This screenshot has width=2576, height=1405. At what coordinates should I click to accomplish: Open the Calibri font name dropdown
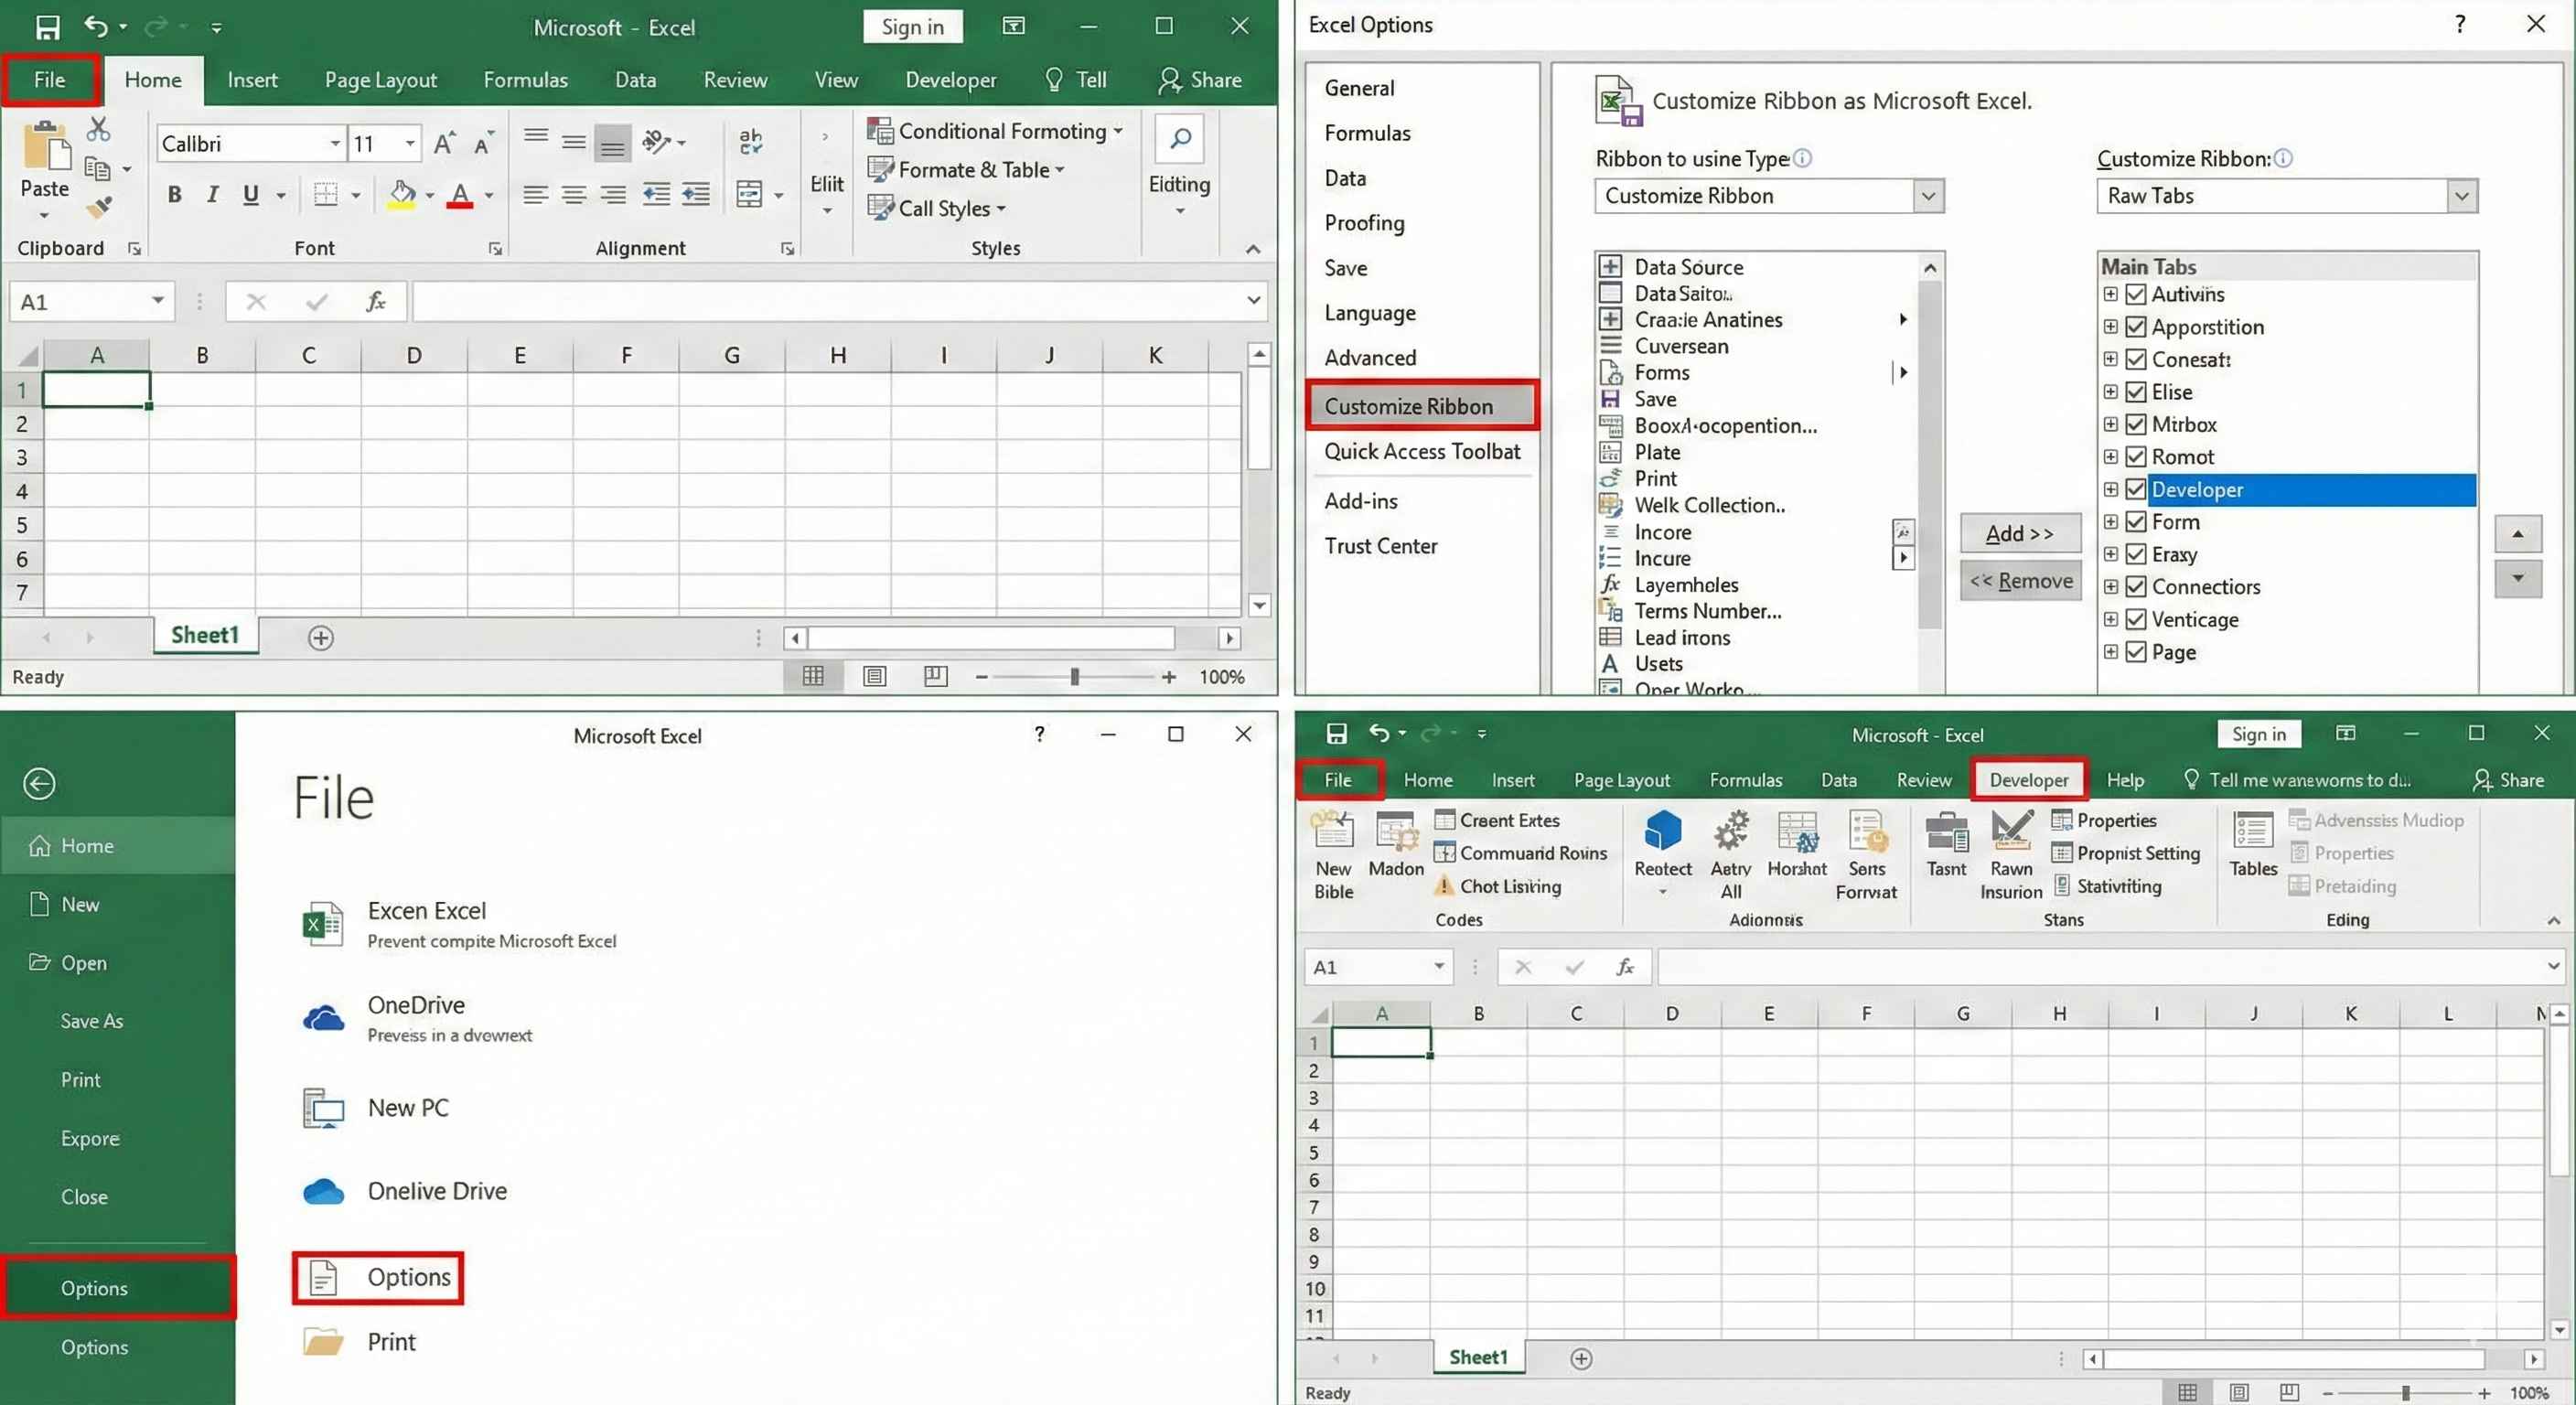click(x=335, y=144)
